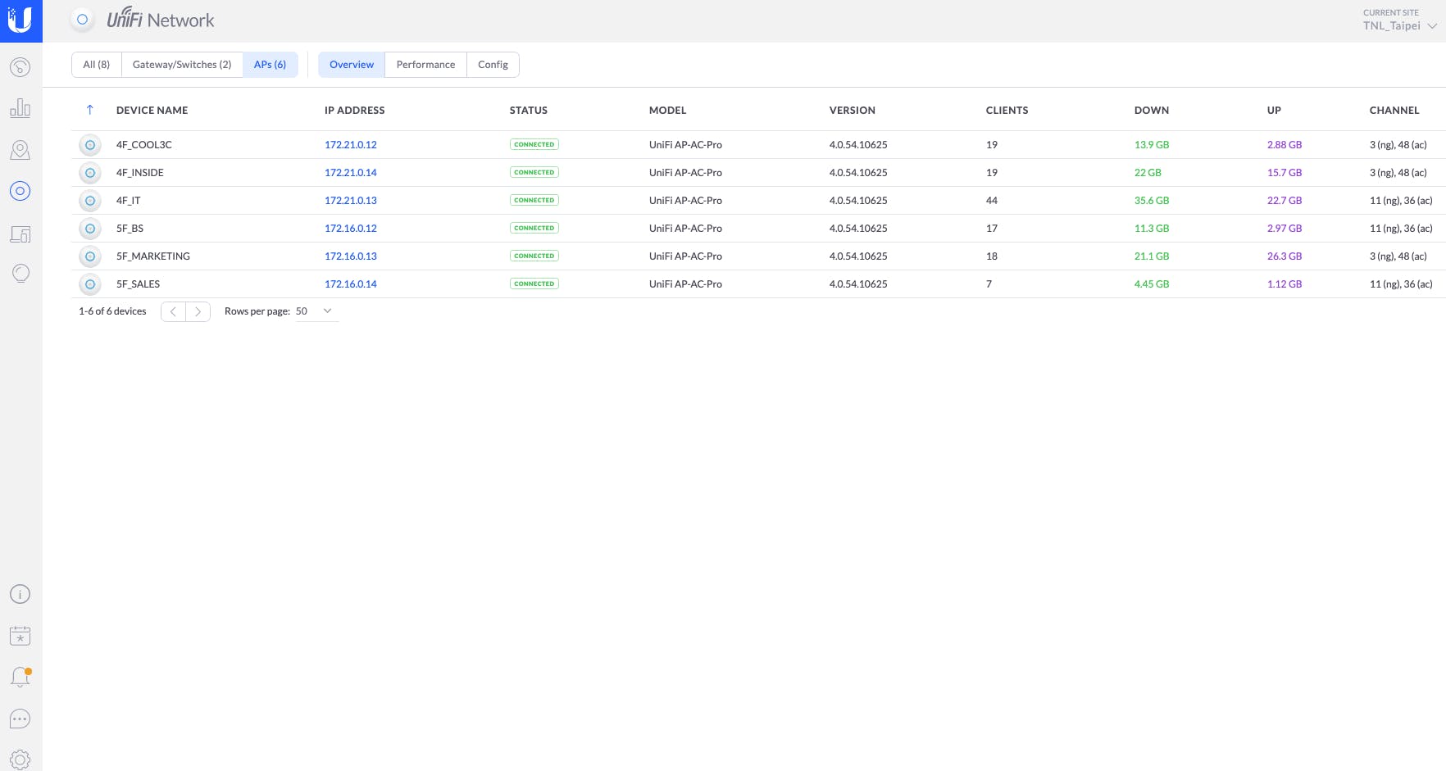Open the Devices sidebar icon
The height and width of the screenshot is (771, 1446).
point(20,191)
